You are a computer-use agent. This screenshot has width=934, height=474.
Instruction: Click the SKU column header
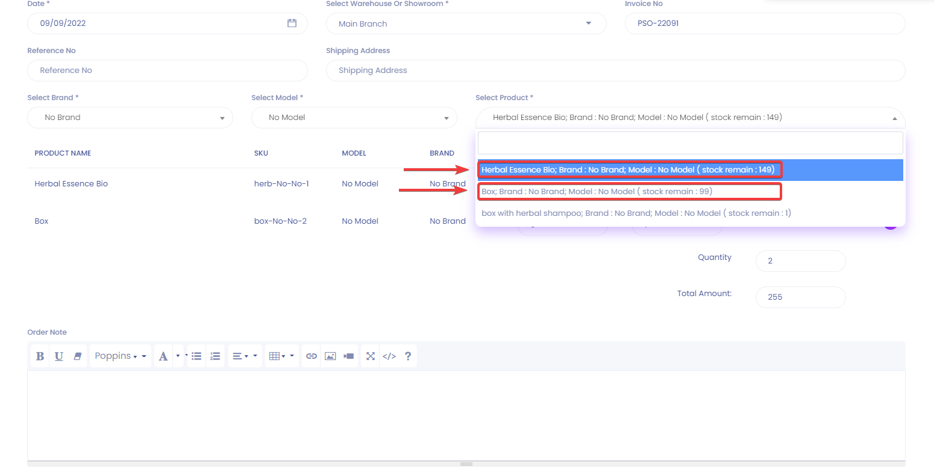coord(261,153)
